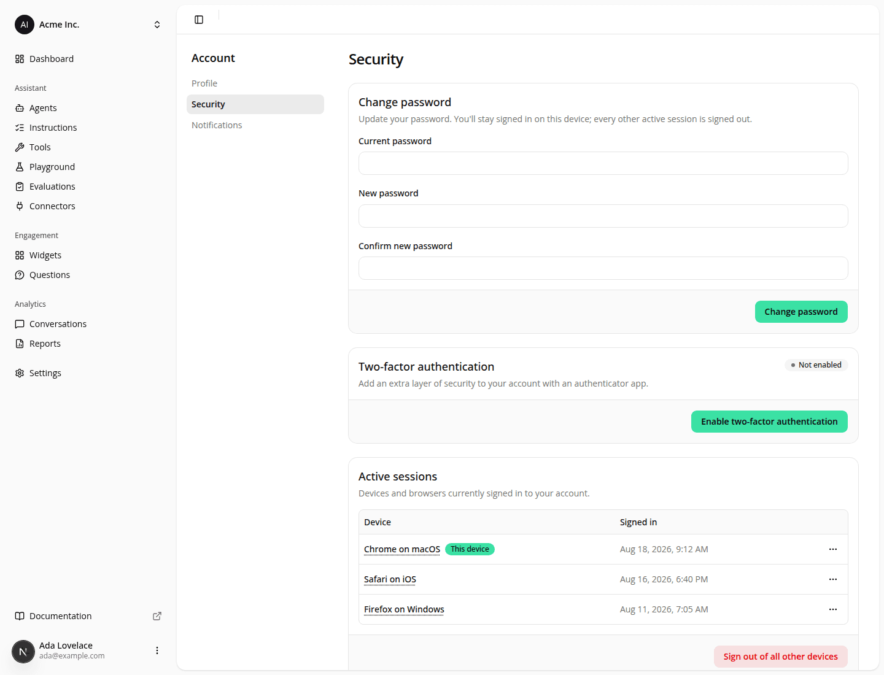Click the Acme Inc. AI logo
The image size is (884, 675).
click(x=25, y=25)
